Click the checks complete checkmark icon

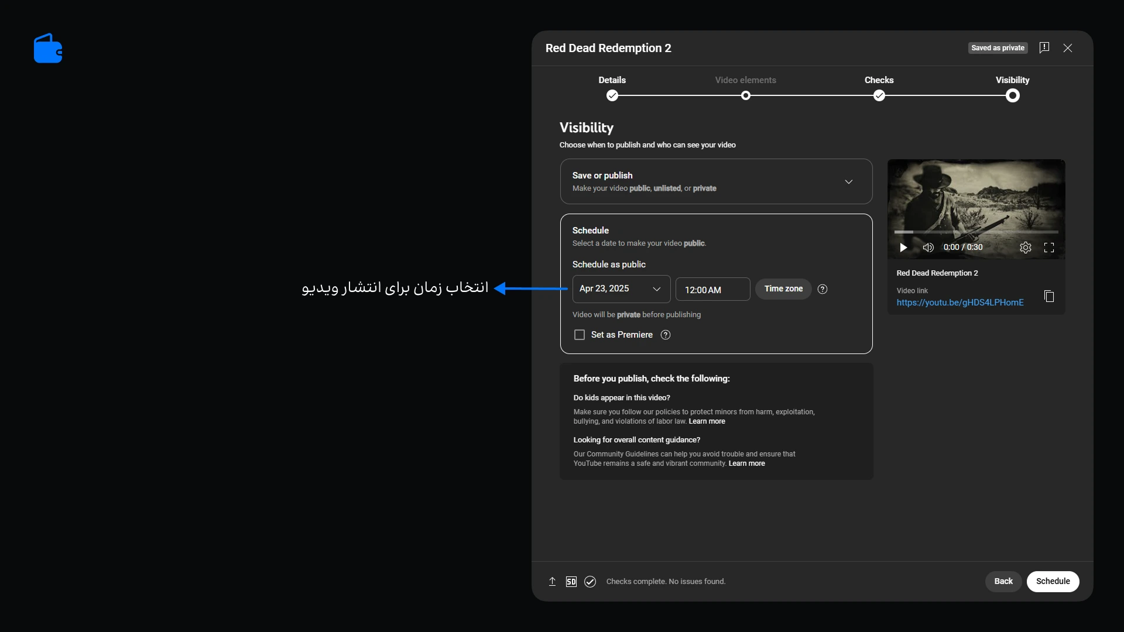pos(590,581)
